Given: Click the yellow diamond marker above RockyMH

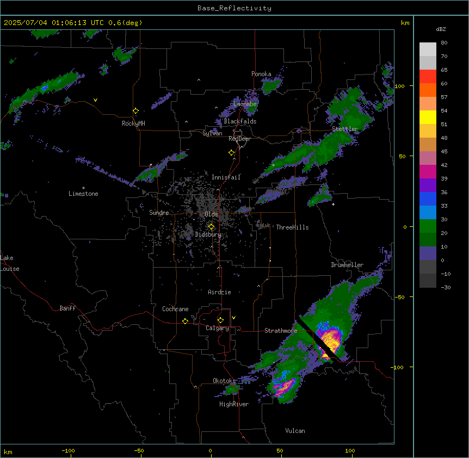Looking at the screenshot, I should tap(135, 111).
